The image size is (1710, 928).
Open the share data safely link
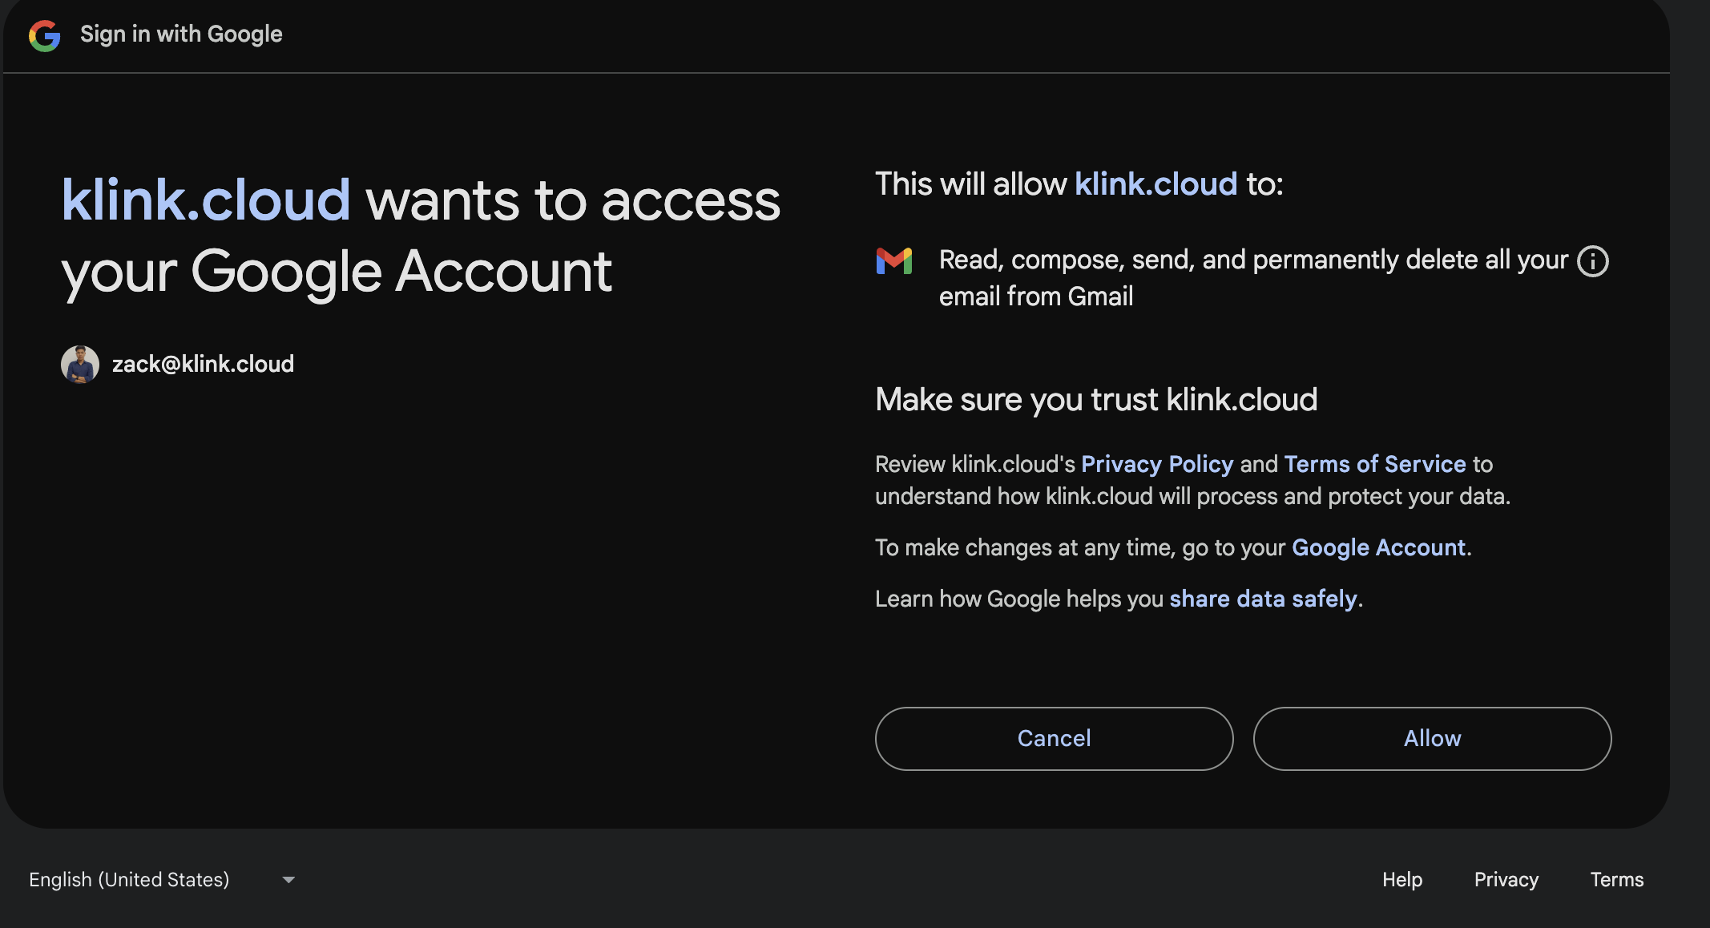[x=1263, y=599]
